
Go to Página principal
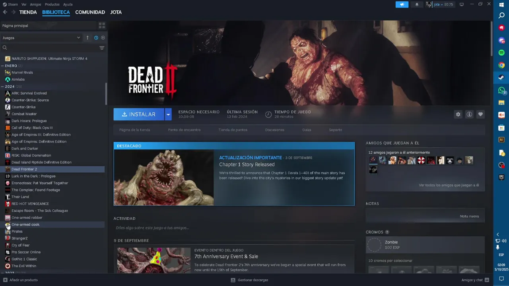[x=48, y=25]
